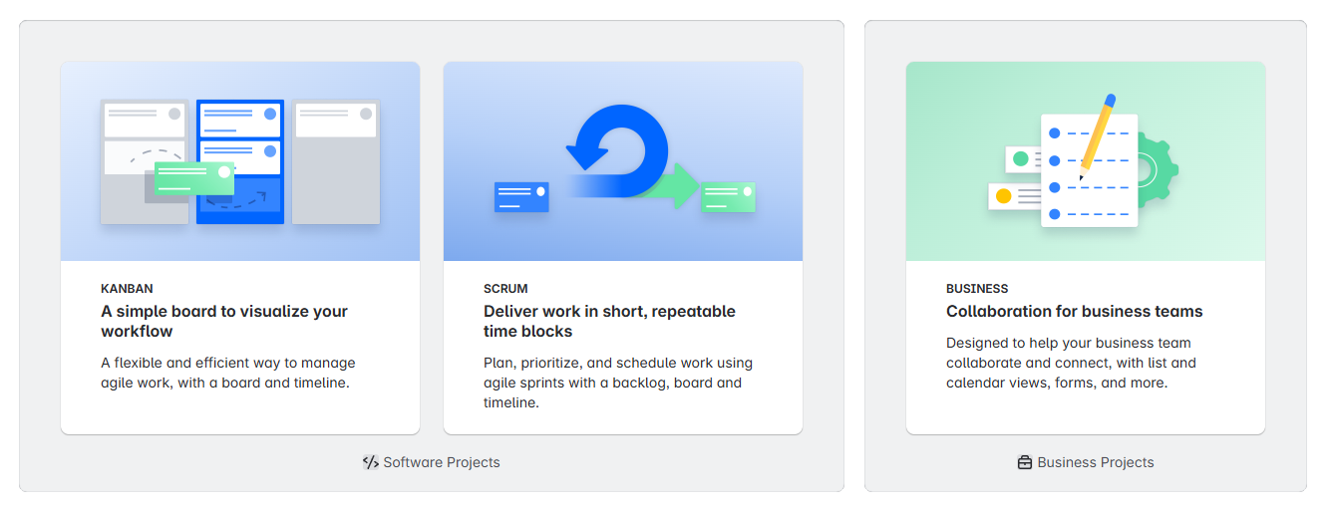Select the SCRUM label
This screenshot has width=1332, height=515.
(505, 289)
